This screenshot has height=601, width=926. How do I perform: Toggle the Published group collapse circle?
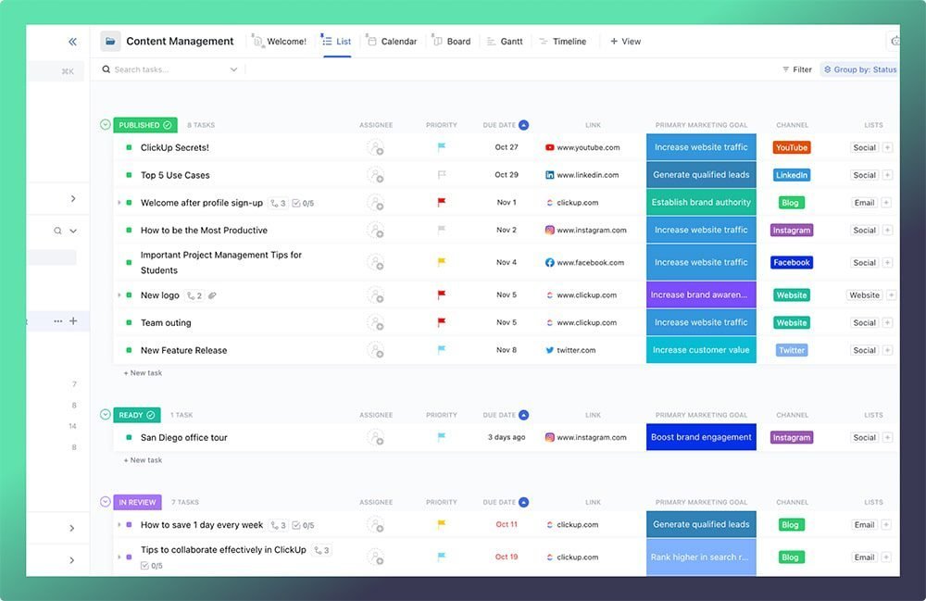[105, 125]
